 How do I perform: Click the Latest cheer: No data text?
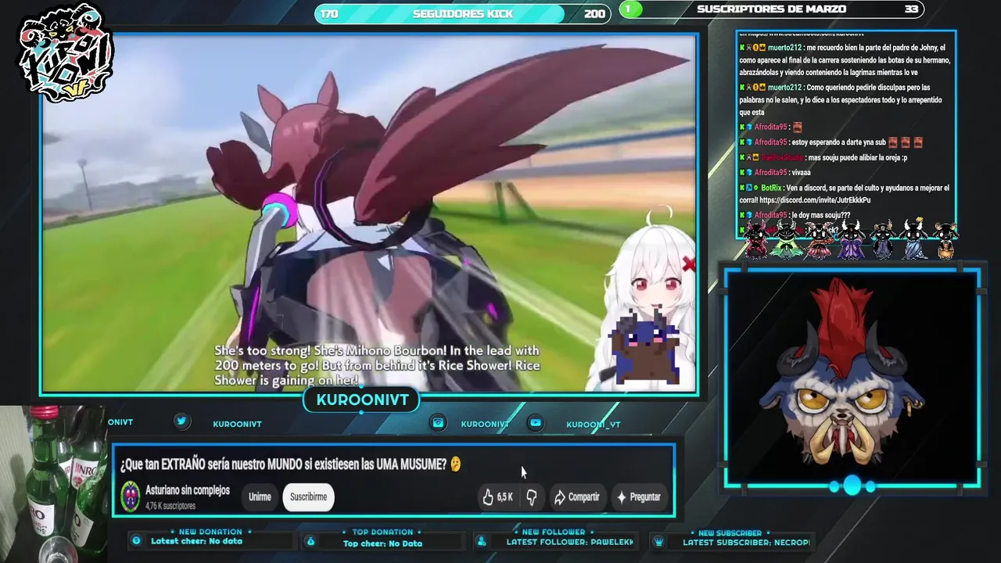196,541
